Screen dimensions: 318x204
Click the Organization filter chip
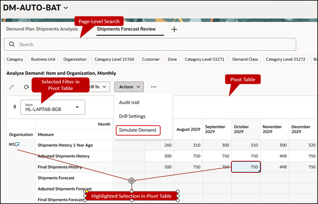tap(75, 59)
